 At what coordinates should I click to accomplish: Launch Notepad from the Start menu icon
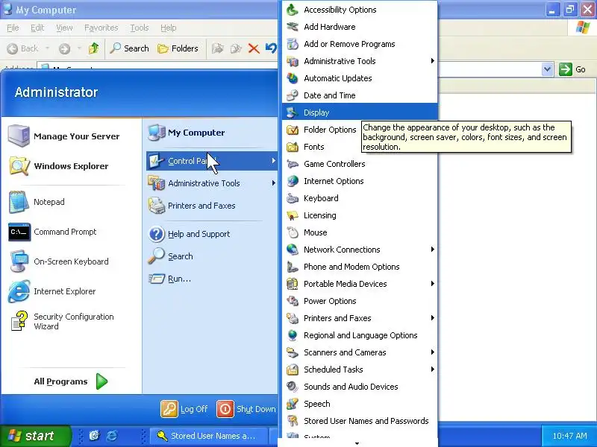[x=19, y=202]
